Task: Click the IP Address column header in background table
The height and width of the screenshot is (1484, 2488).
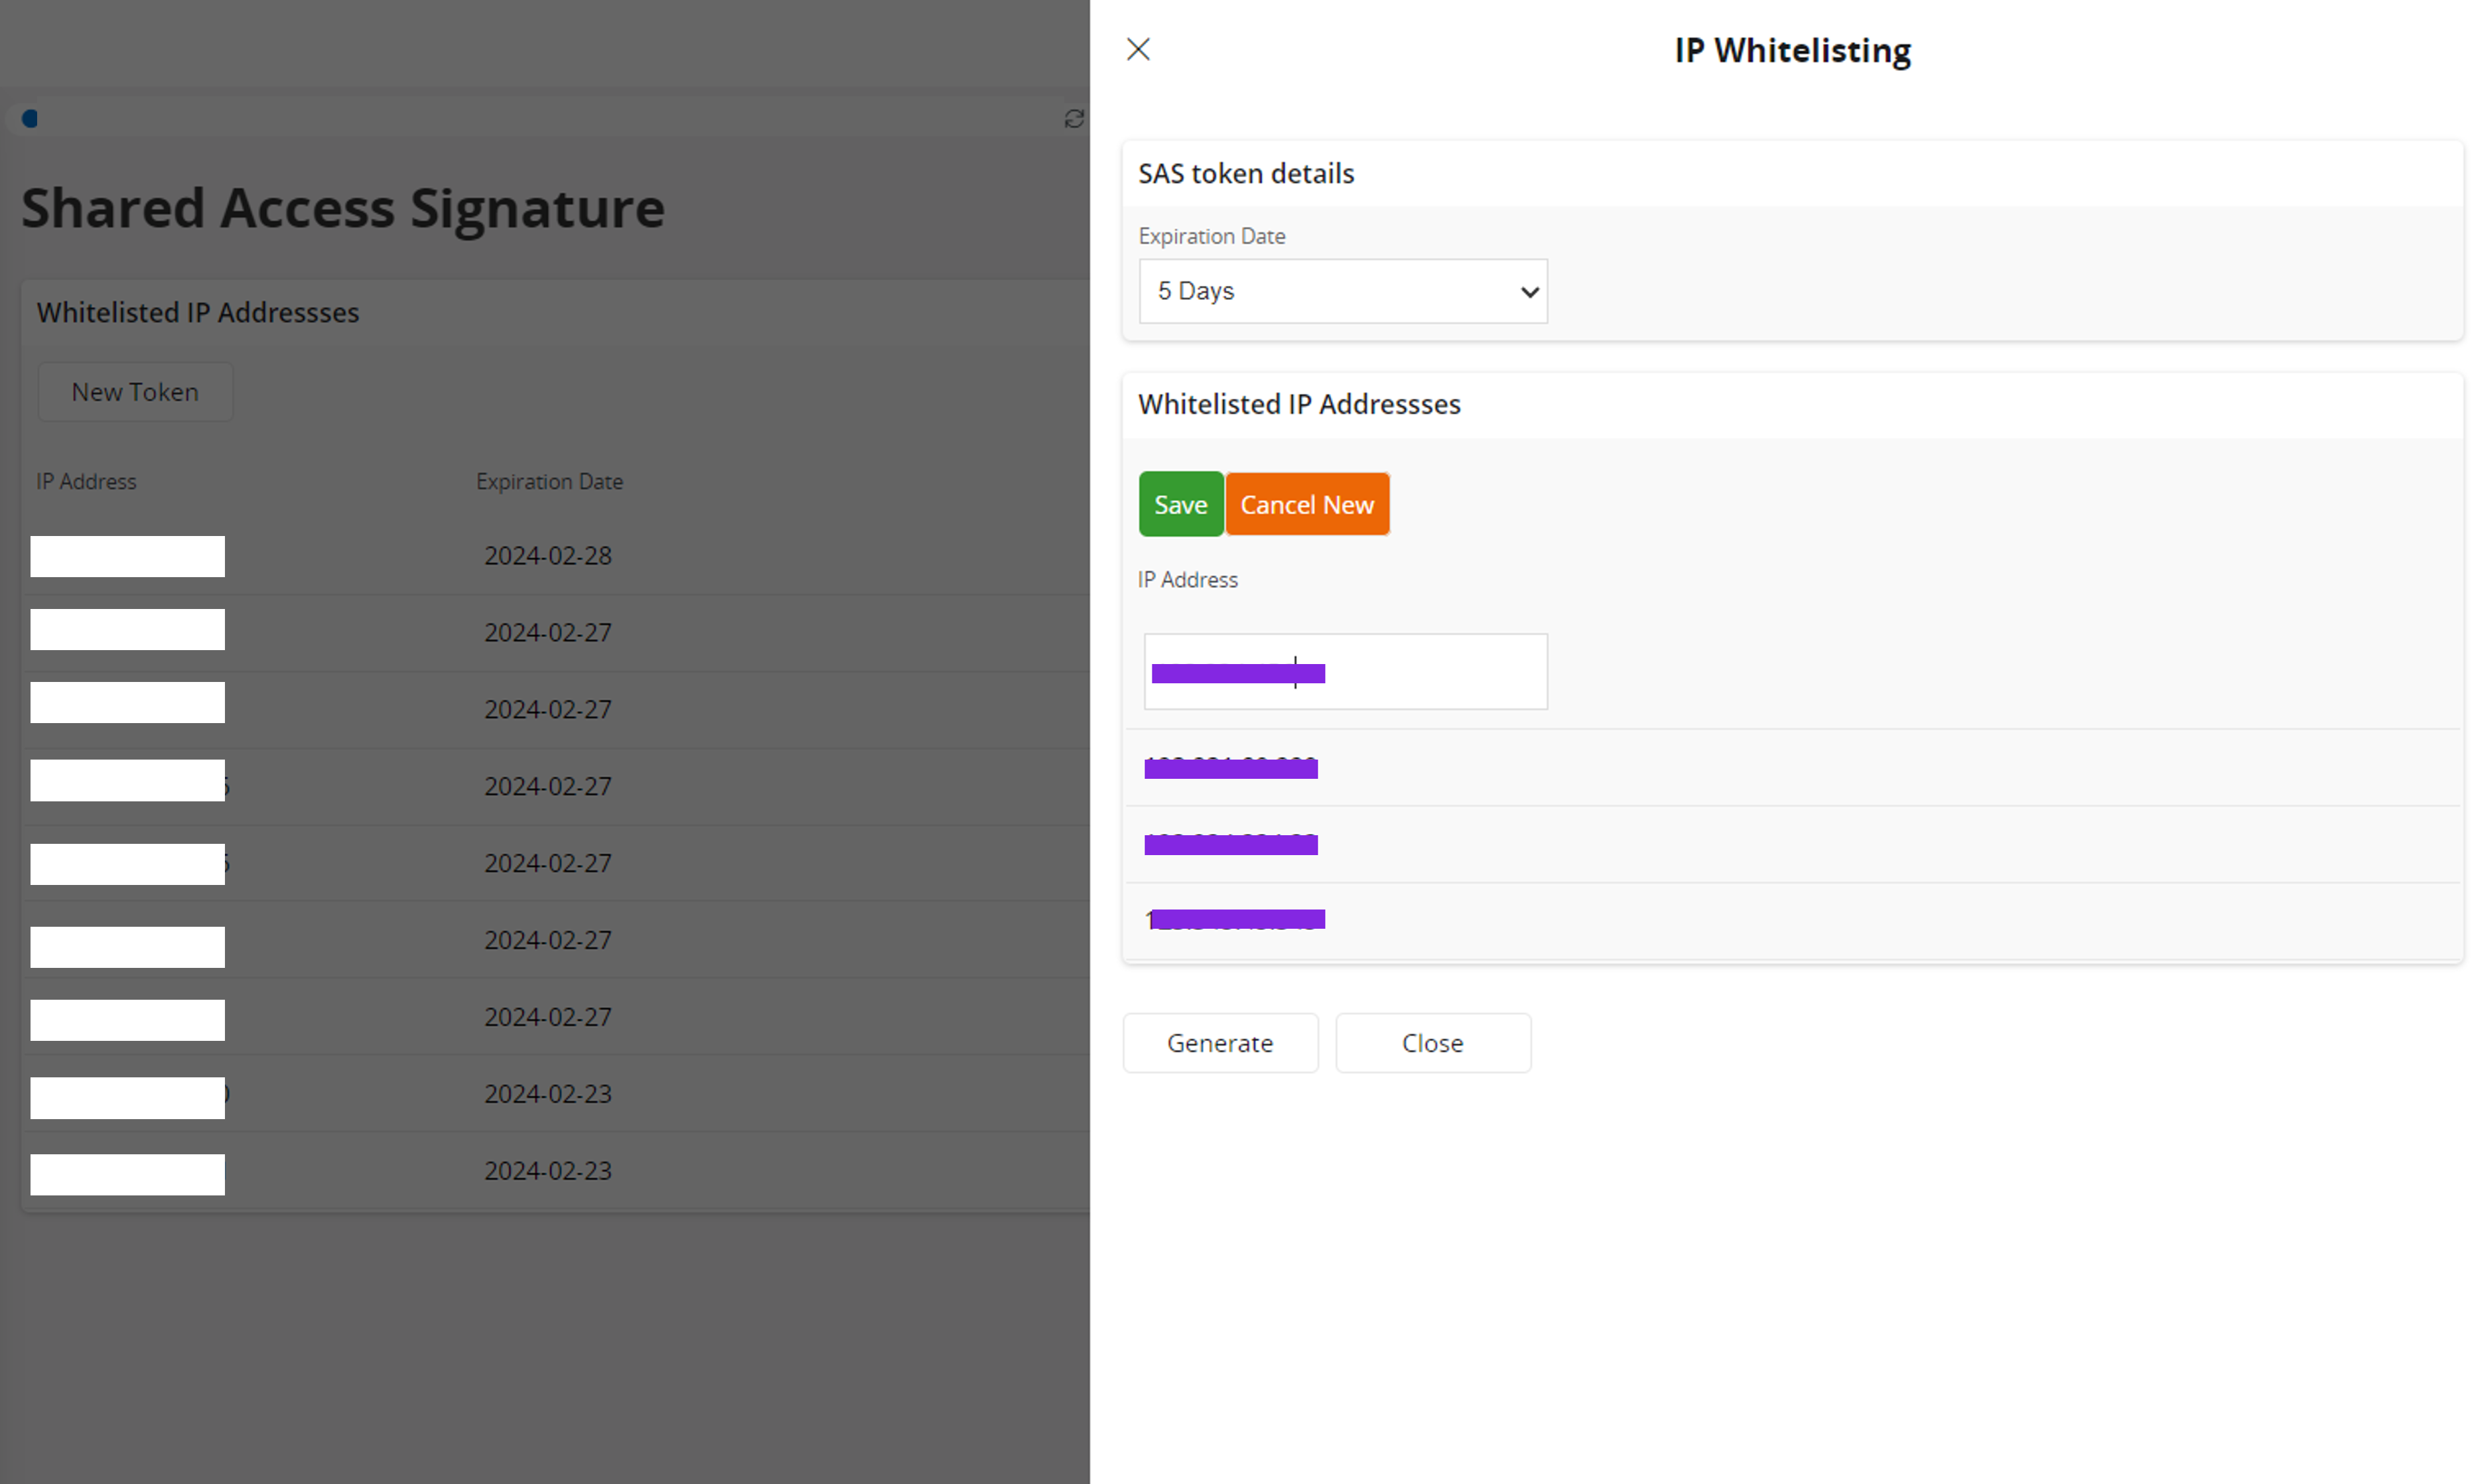Action: tap(86, 482)
